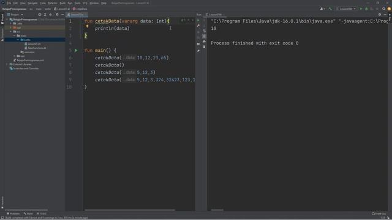This screenshot has height=220, width=392.
Task: Click wrench icon in Run panel
Action: 198,26
